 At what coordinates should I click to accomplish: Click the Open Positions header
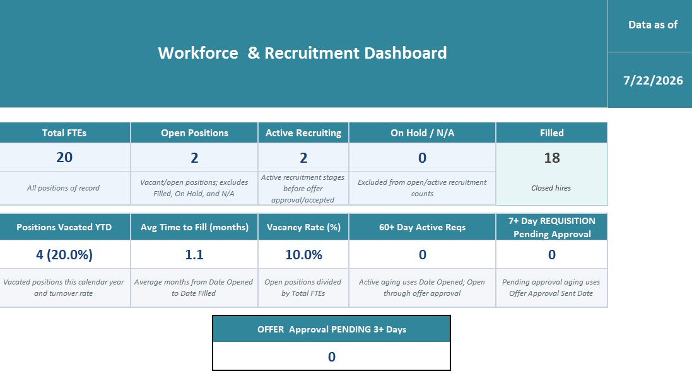194,133
